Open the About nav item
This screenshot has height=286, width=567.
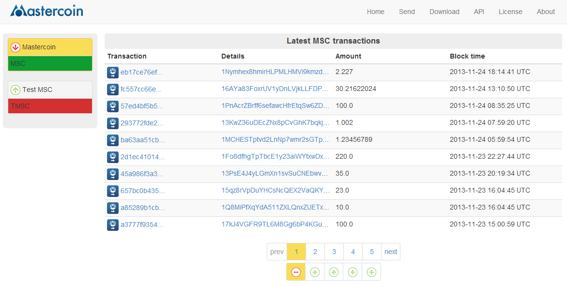pos(546,12)
